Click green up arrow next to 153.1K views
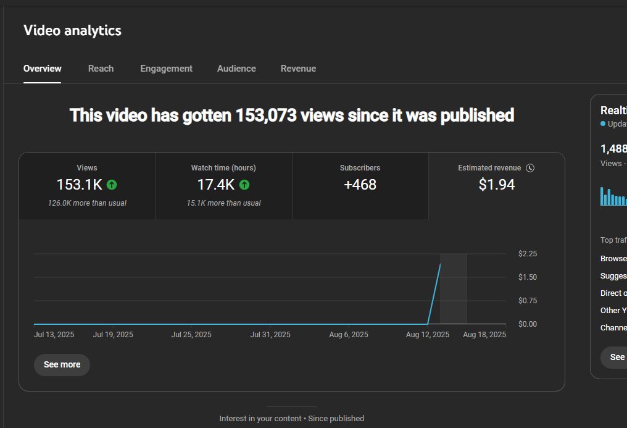Viewport: 627px width, 428px height. point(112,185)
